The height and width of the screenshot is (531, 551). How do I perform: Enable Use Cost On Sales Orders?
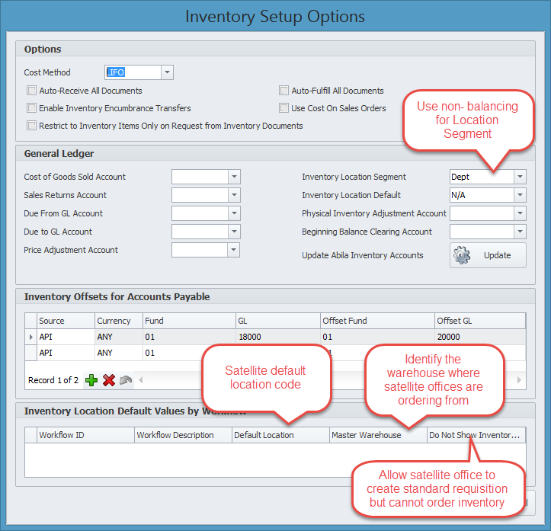(x=284, y=108)
